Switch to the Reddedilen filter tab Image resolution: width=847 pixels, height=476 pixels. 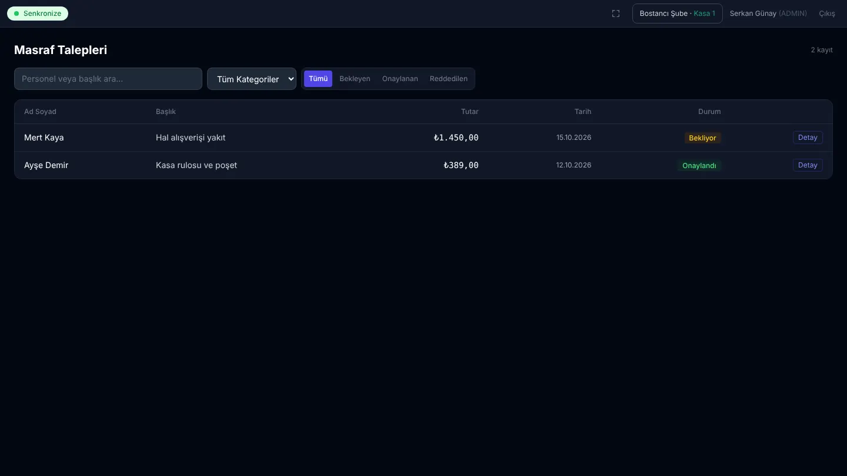pyautogui.click(x=449, y=79)
